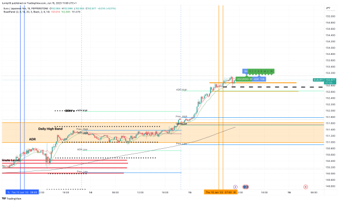Click the blue 'Tue 13 Jun '23 08:00' time label
The image size is (339, 202).
[x=22, y=192]
